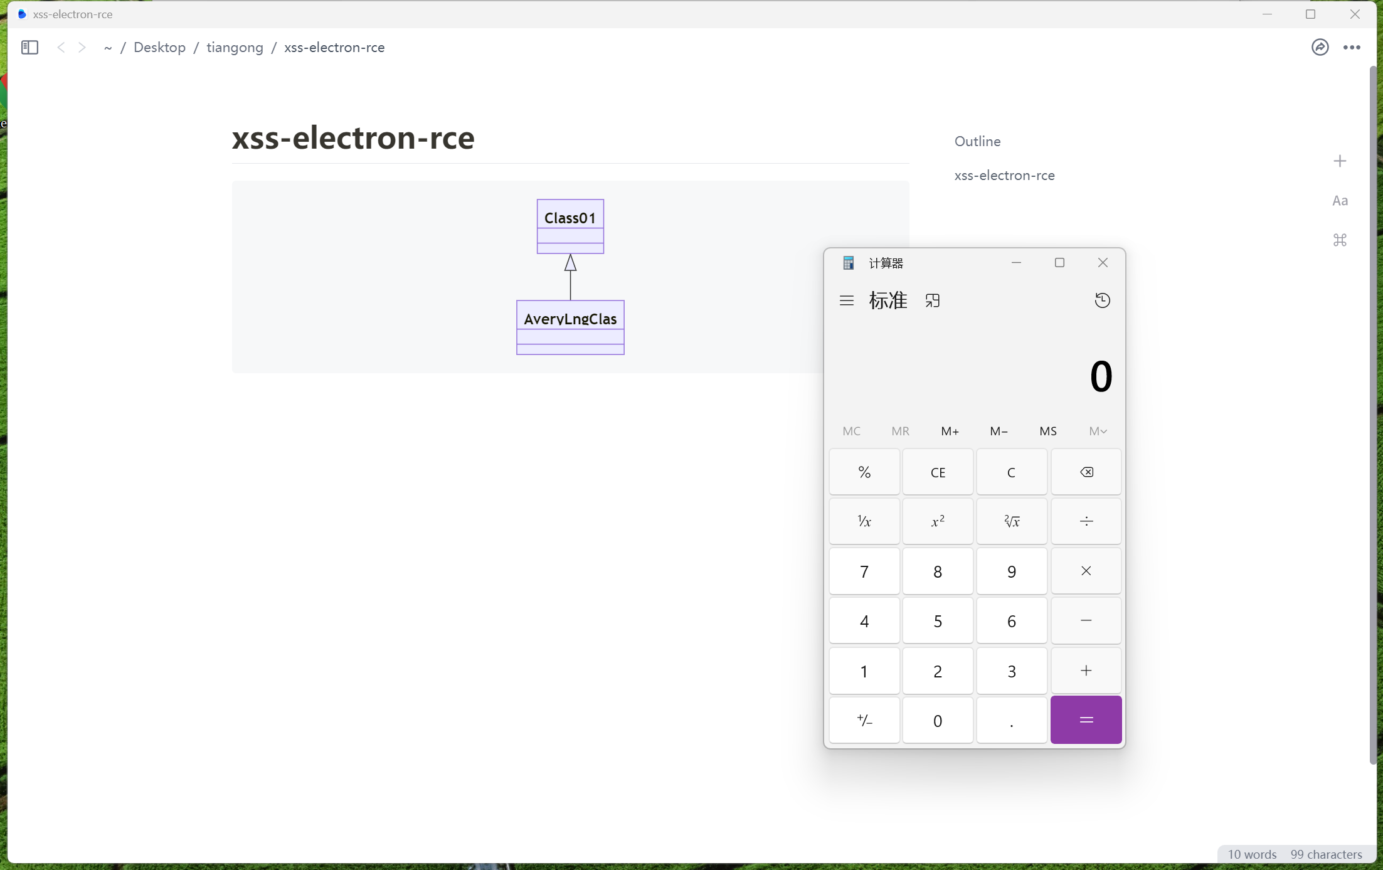Open calculator hamburger navigation menu
The width and height of the screenshot is (1383, 870).
coord(846,300)
